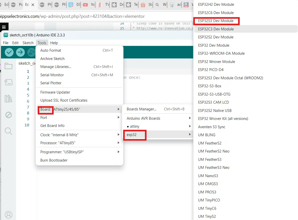
Task: Open Manage Libraries
Action: pos(79,67)
